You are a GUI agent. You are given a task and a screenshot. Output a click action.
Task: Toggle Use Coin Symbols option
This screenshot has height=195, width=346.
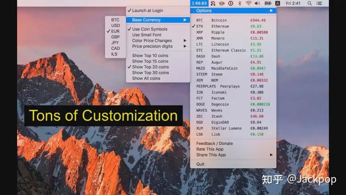(x=158, y=29)
